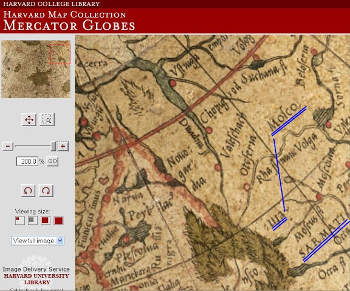Click the Harvard Map Collection heading
This screenshot has height=291, width=350.
coord(65,15)
